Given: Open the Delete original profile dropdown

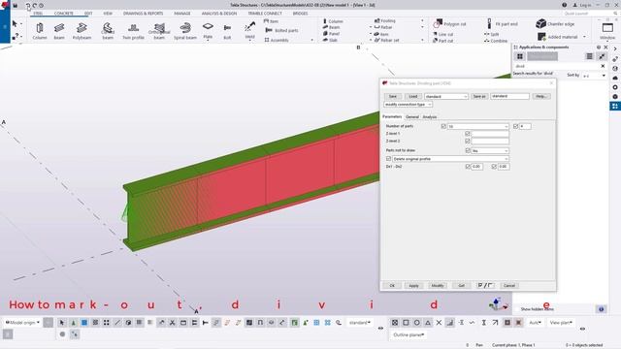Looking at the screenshot, I should [x=450, y=159].
